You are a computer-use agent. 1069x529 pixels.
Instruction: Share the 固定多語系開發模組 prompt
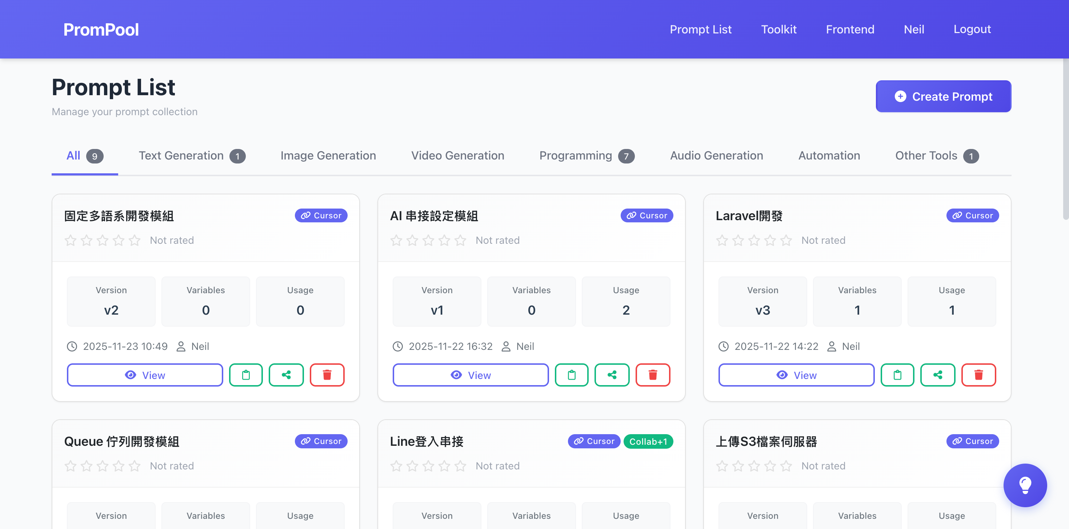(286, 375)
